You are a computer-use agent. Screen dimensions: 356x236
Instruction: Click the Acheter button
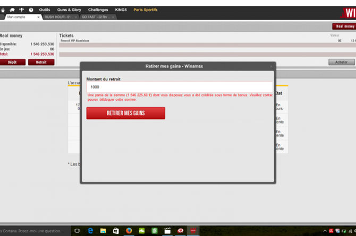click(341, 62)
